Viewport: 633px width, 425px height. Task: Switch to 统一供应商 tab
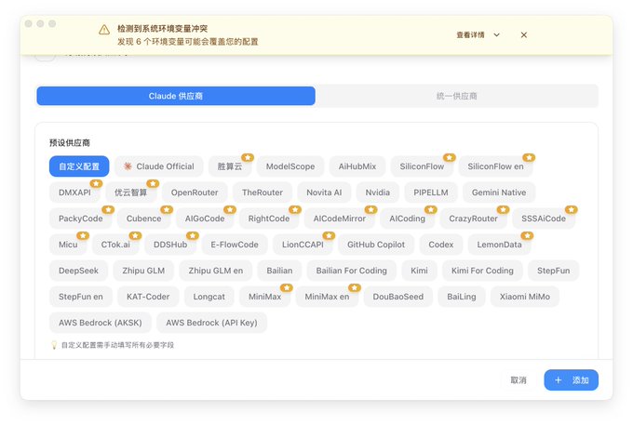(456, 96)
